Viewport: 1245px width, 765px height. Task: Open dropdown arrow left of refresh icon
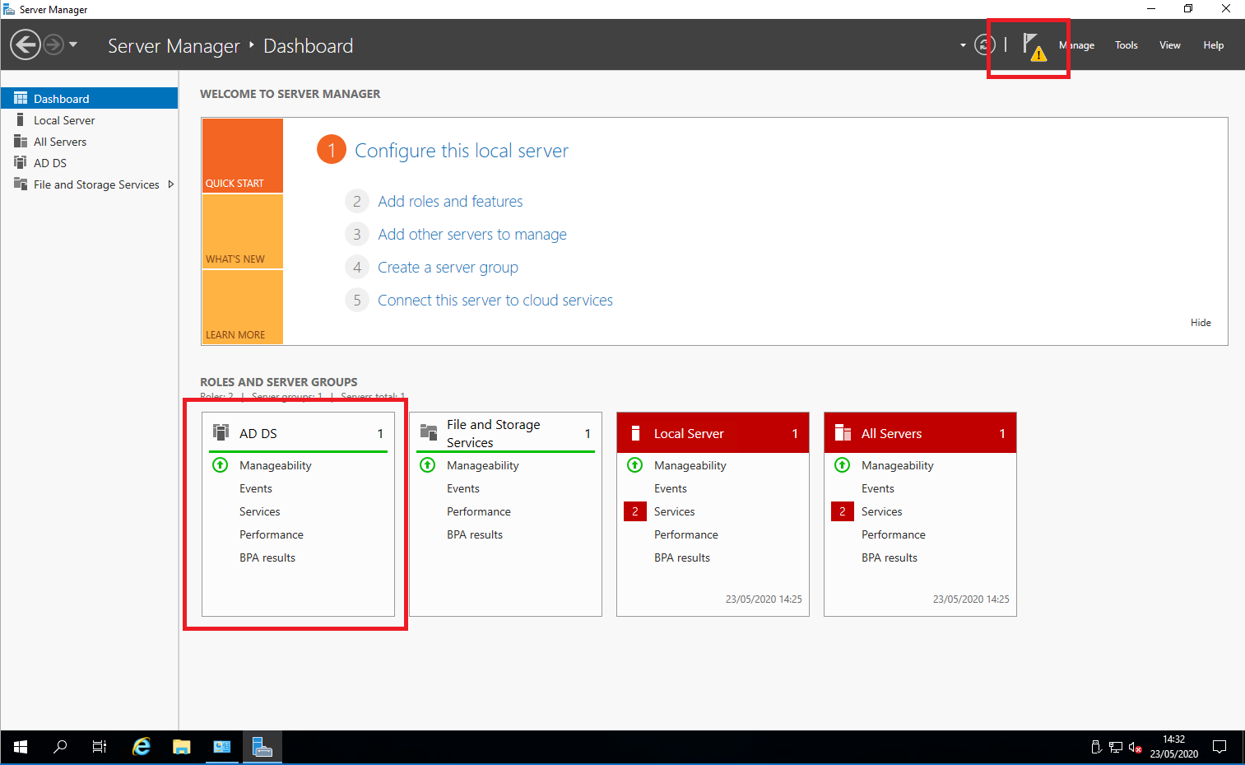pyautogui.click(x=963, y=45)
